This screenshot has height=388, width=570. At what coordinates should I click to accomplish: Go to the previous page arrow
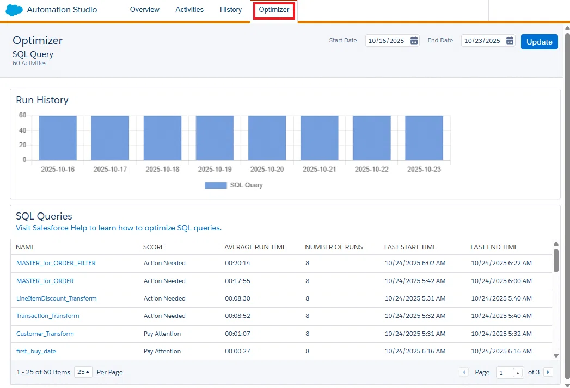click(x=463, y=372)
